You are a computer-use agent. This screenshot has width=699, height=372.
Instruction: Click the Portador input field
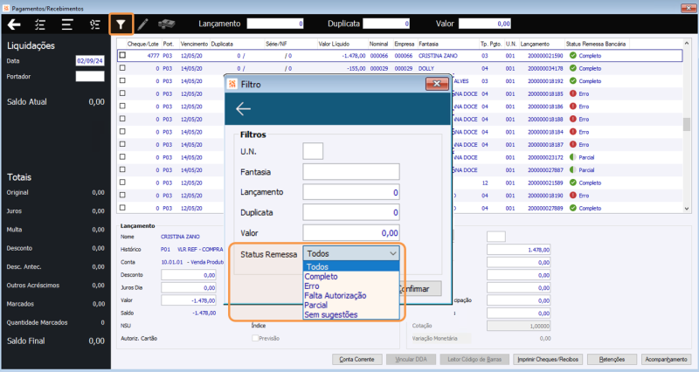(90, 77)
